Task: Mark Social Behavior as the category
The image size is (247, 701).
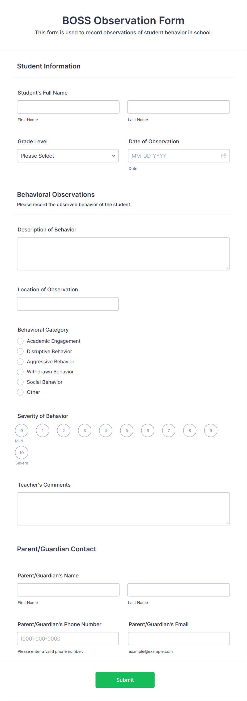Action: coord(20,382)
